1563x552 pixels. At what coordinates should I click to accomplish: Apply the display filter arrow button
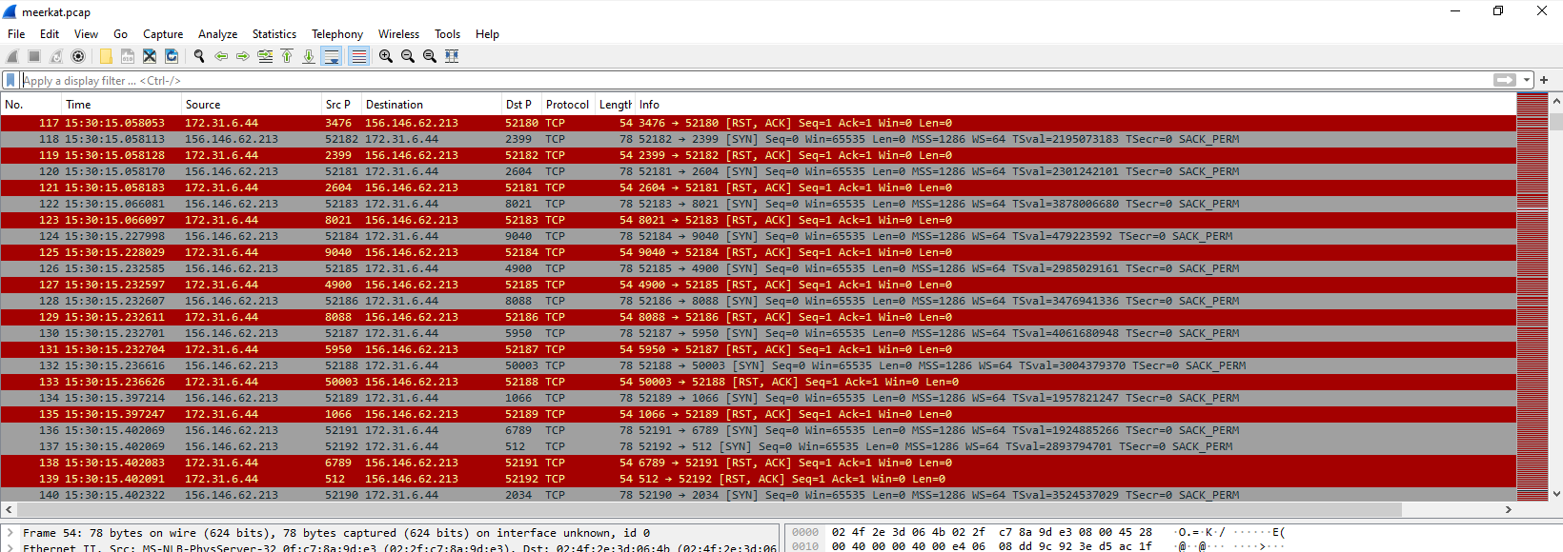pyautogui.click(x=1505, y=80)
